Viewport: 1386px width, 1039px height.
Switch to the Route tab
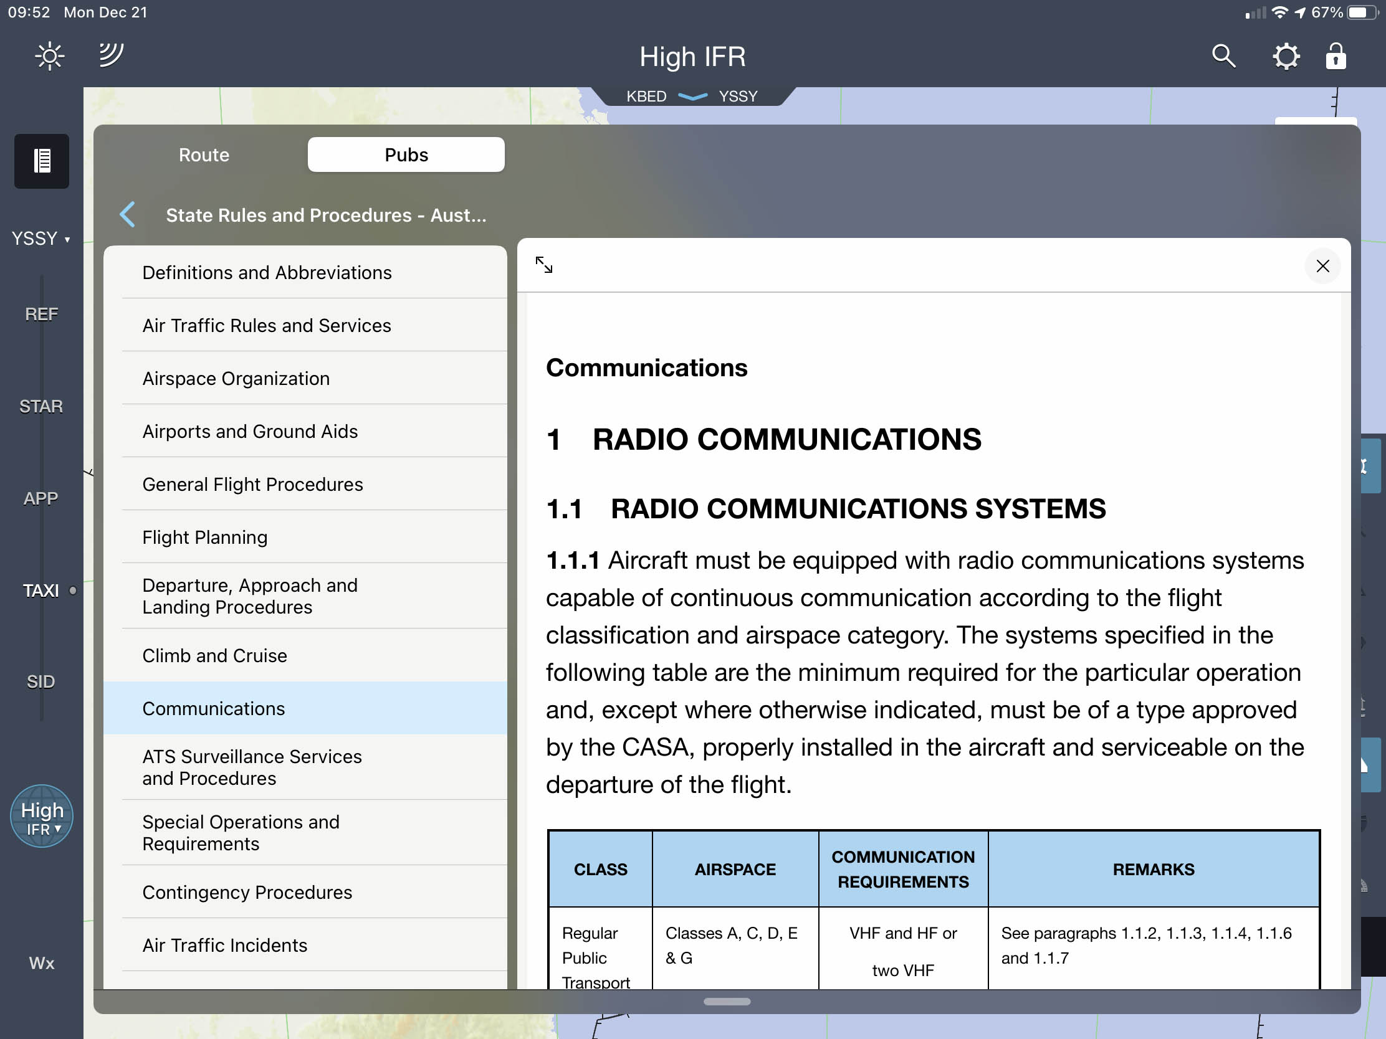coord(204,154)
